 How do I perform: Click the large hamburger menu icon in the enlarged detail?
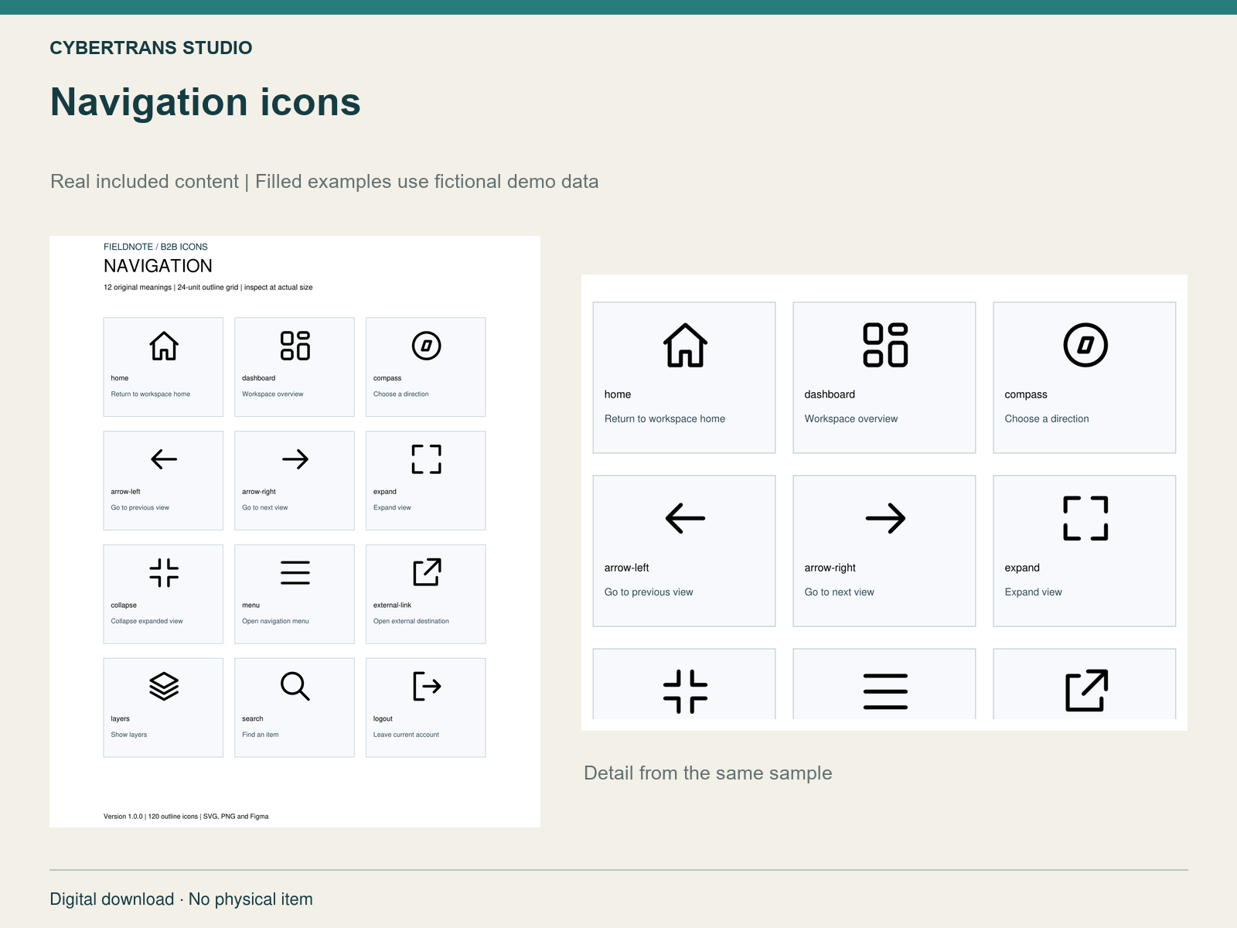tap(885, 691)
